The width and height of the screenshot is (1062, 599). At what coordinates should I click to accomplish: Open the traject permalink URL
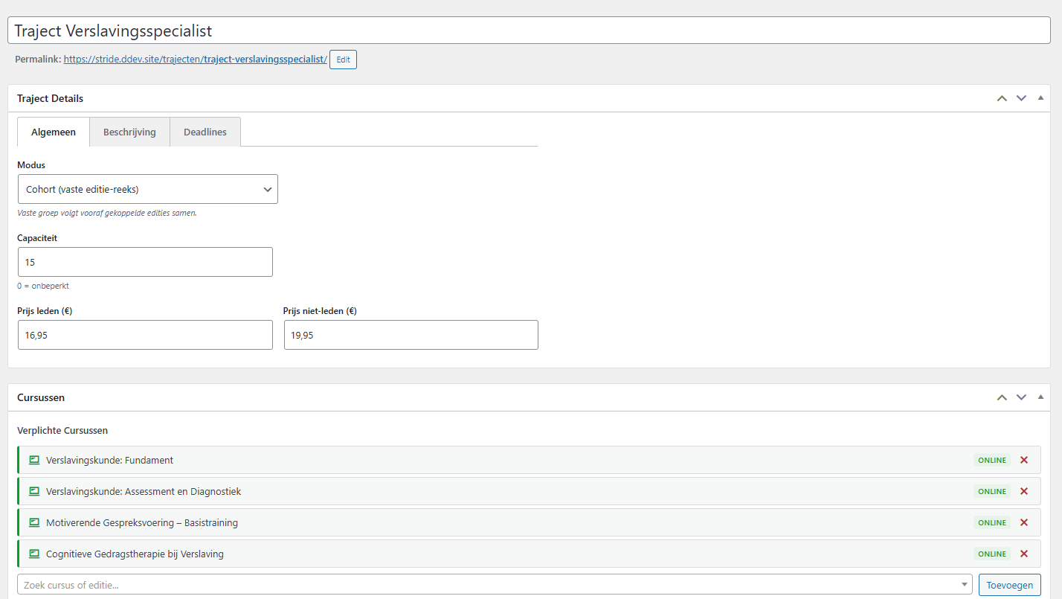click(x=195, y=60)
